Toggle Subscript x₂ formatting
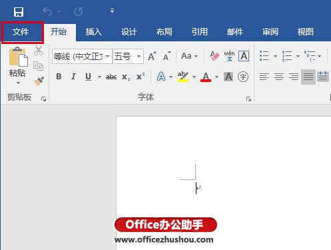Image resolution: width=331 pixels, height=250 pixels. 126,77
